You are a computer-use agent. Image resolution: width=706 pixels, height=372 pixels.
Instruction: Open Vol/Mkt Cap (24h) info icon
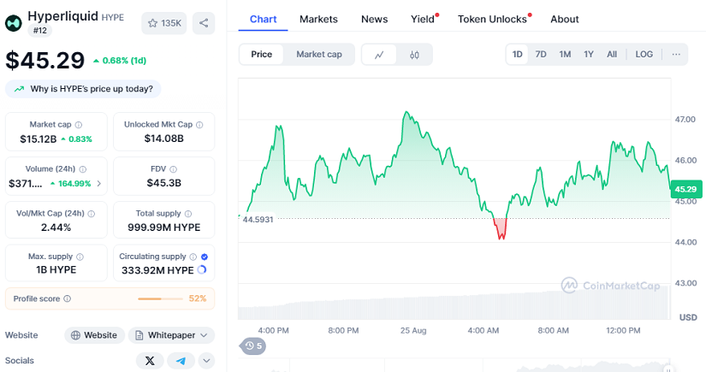pos(92,214)
